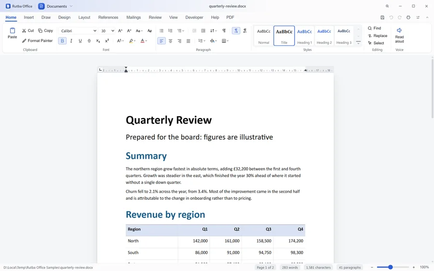
Task: Click the zoom slider handle
Action: point(390,267)
